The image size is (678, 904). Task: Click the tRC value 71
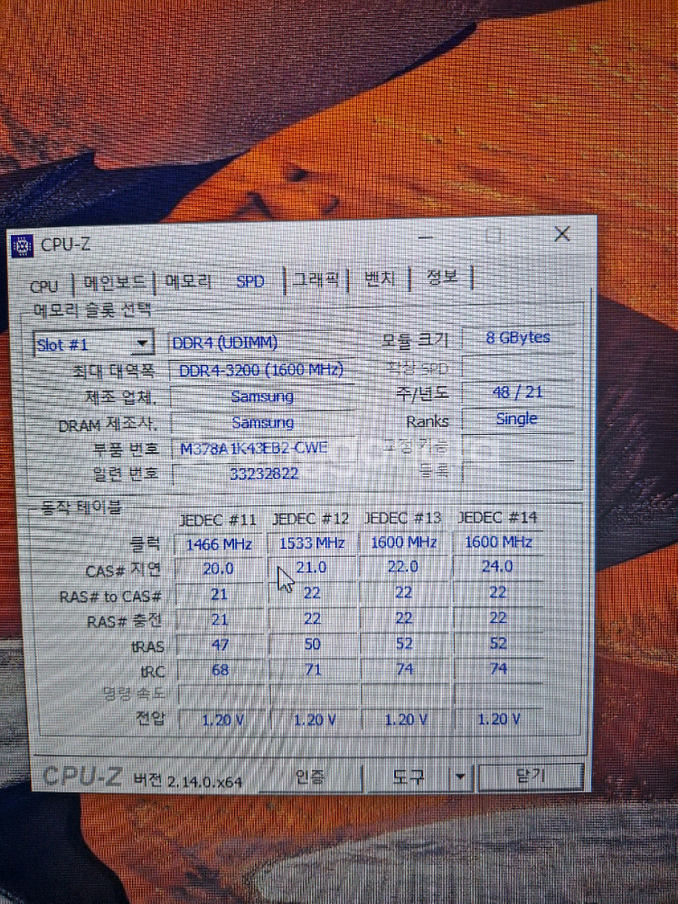313,669
